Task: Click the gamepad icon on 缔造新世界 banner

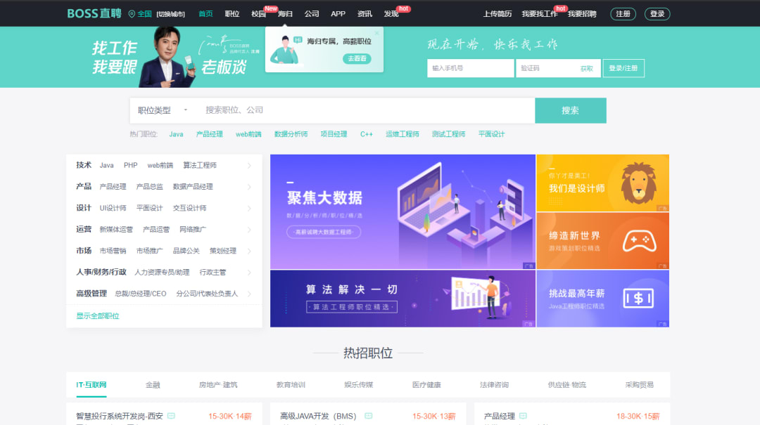Action: pos(639,241)
